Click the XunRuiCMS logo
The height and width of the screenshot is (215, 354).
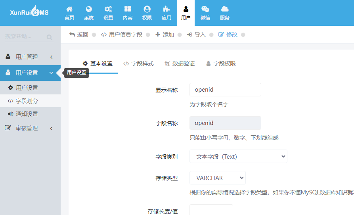(29, 11)
